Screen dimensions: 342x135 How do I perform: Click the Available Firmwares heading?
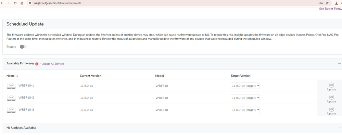pos(21,63)
